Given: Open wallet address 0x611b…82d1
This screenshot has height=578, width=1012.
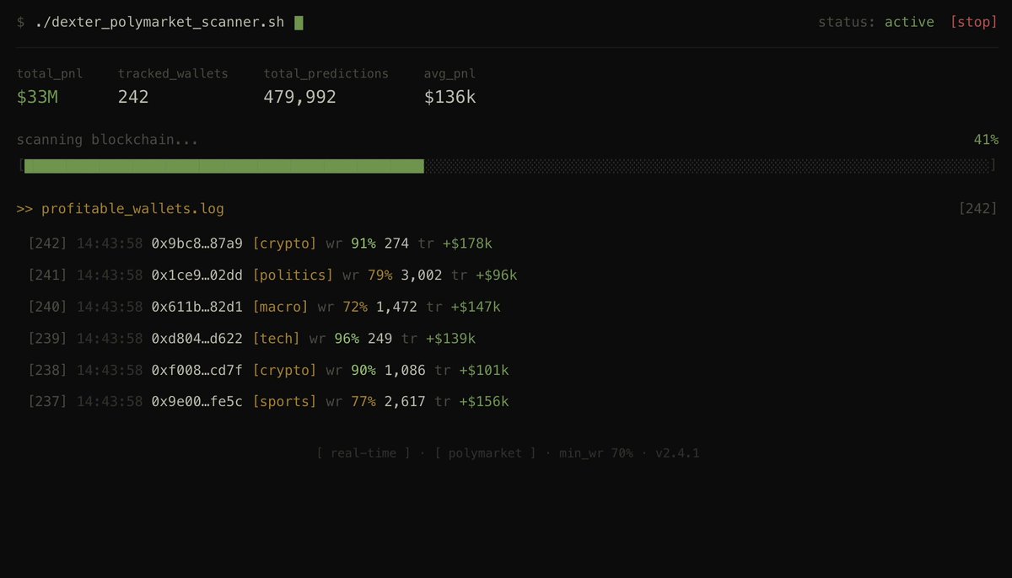Looking at the screenshot, I should click(x=196, y=308).
